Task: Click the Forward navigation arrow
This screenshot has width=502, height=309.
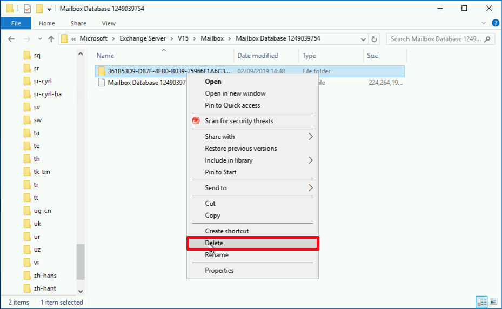Action: tap(27, 39)
